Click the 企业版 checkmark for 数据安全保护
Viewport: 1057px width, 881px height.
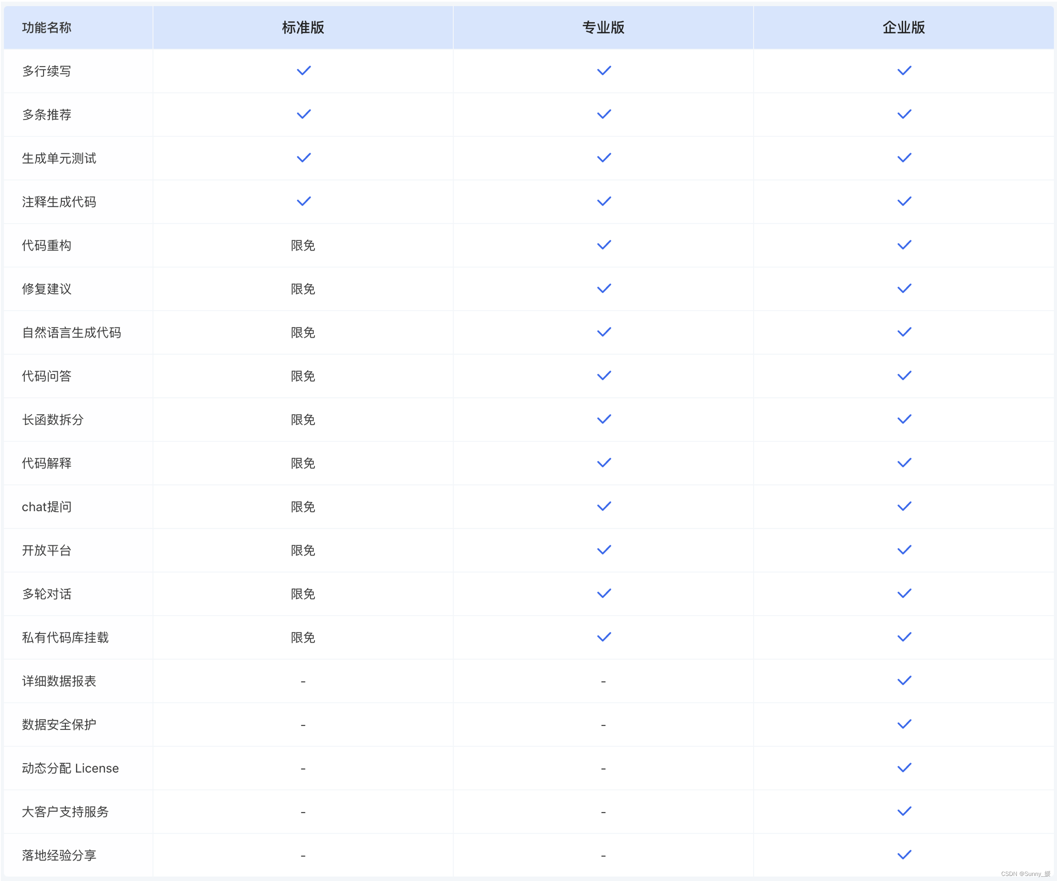[904, 724]
